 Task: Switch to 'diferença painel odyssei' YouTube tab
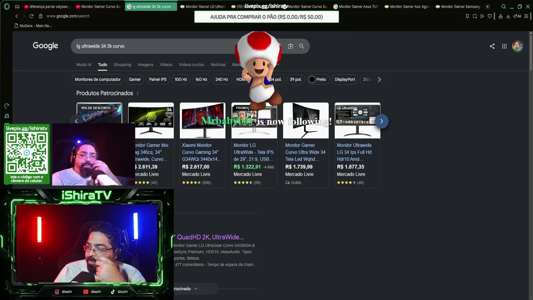[47, 7]
